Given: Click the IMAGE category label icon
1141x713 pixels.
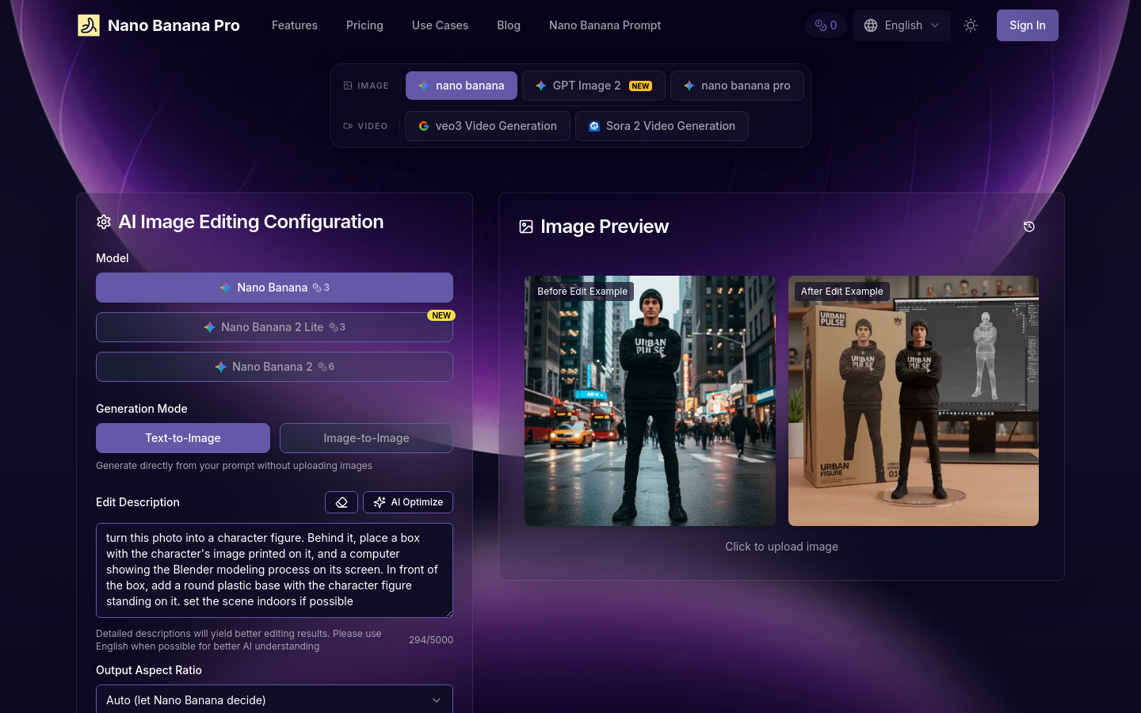Looking at the screenshot, I should [348, 86].
